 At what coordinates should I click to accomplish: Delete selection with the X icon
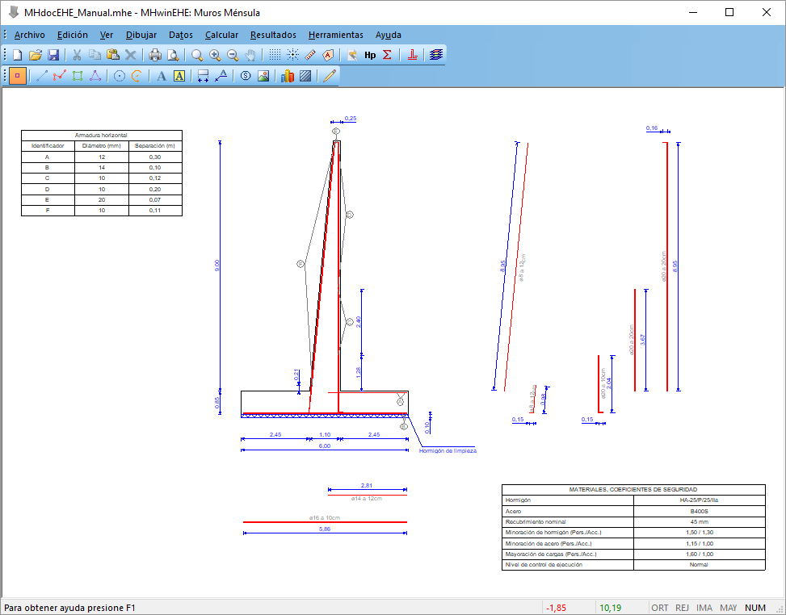pos(130,55)
